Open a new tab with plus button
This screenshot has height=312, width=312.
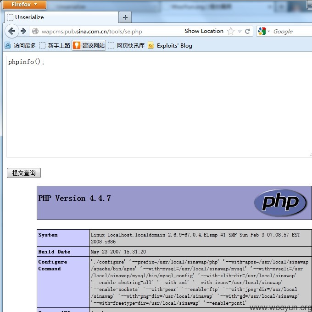click(x=125, y=17)
